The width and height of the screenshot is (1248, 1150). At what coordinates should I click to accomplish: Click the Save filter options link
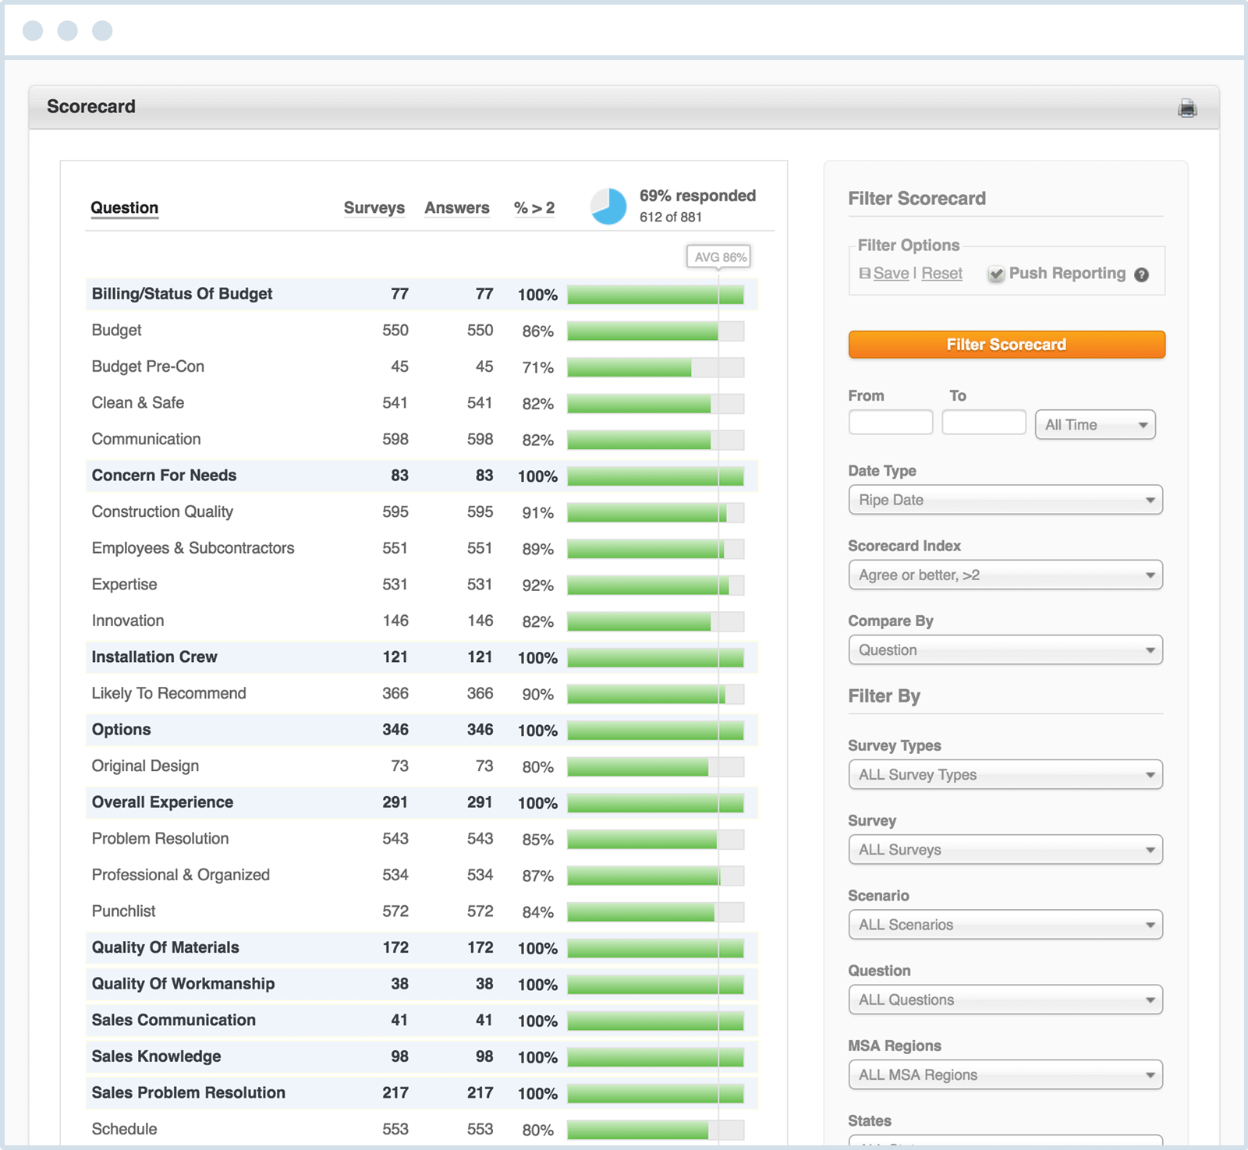[891, 274]
